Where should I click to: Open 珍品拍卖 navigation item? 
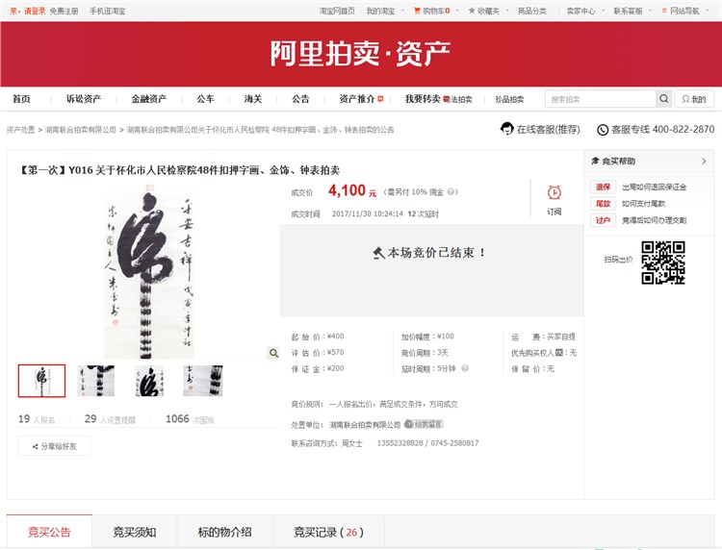coord(509,99)
